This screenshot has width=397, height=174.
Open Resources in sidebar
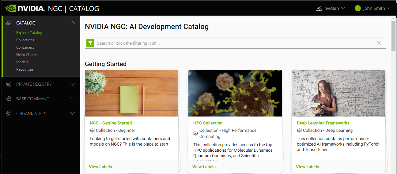[25, 69]
